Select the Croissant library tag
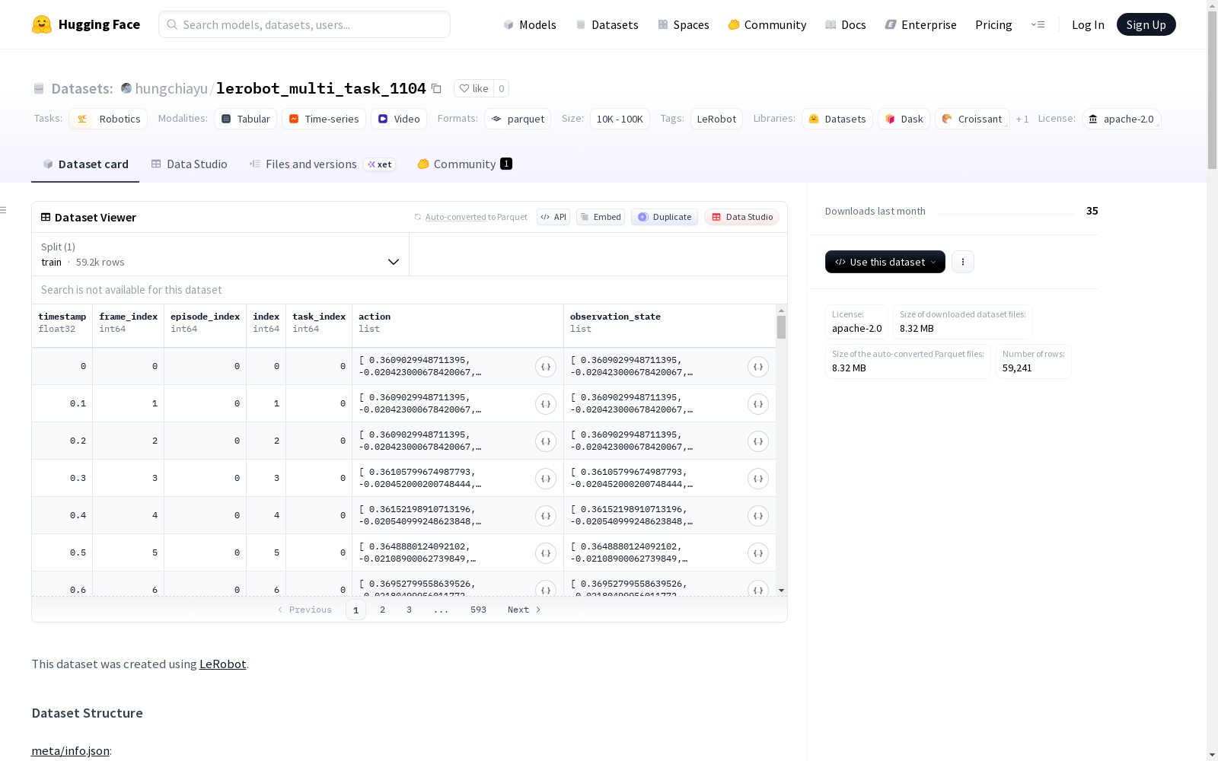This screenshot has width=1218, height=761. 972,119
